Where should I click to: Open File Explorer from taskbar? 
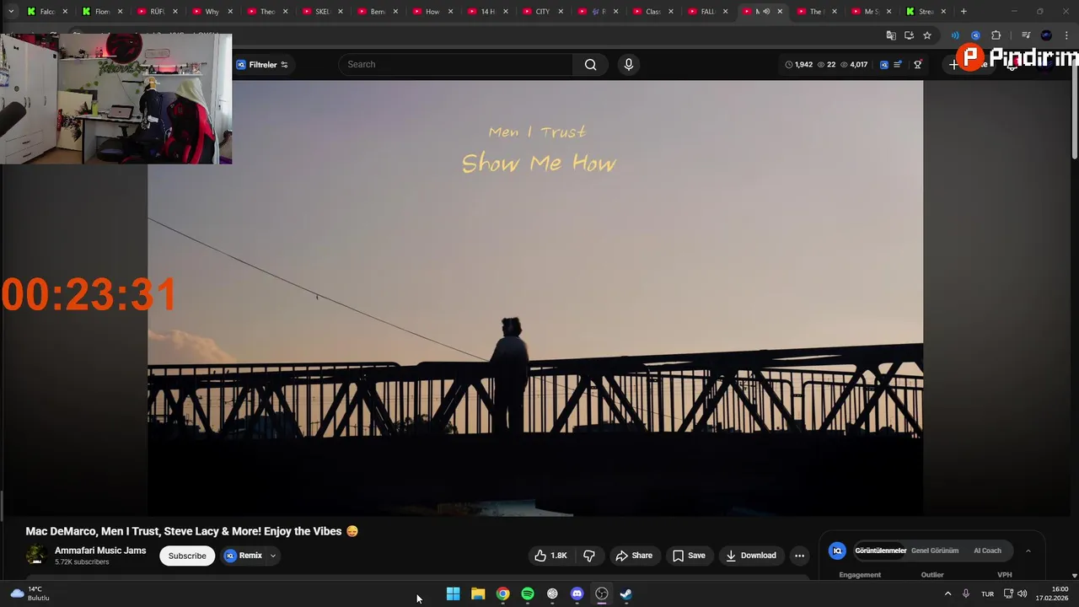[x=478, y=594]
